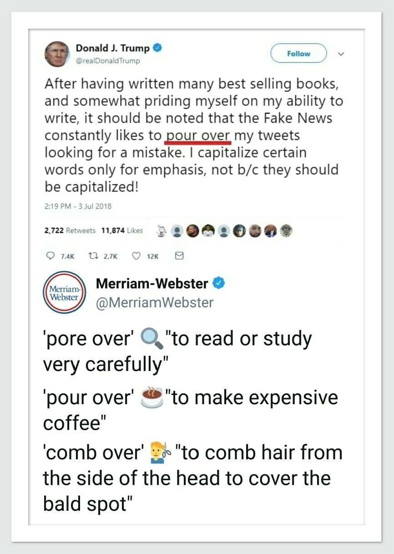
Task: View the 11,874 Likes list
Action: click(x=121, y=230)
